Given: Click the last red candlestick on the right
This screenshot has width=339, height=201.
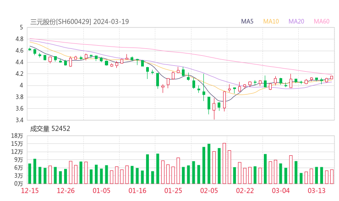Looking at the screenshot, I should 332,78.
